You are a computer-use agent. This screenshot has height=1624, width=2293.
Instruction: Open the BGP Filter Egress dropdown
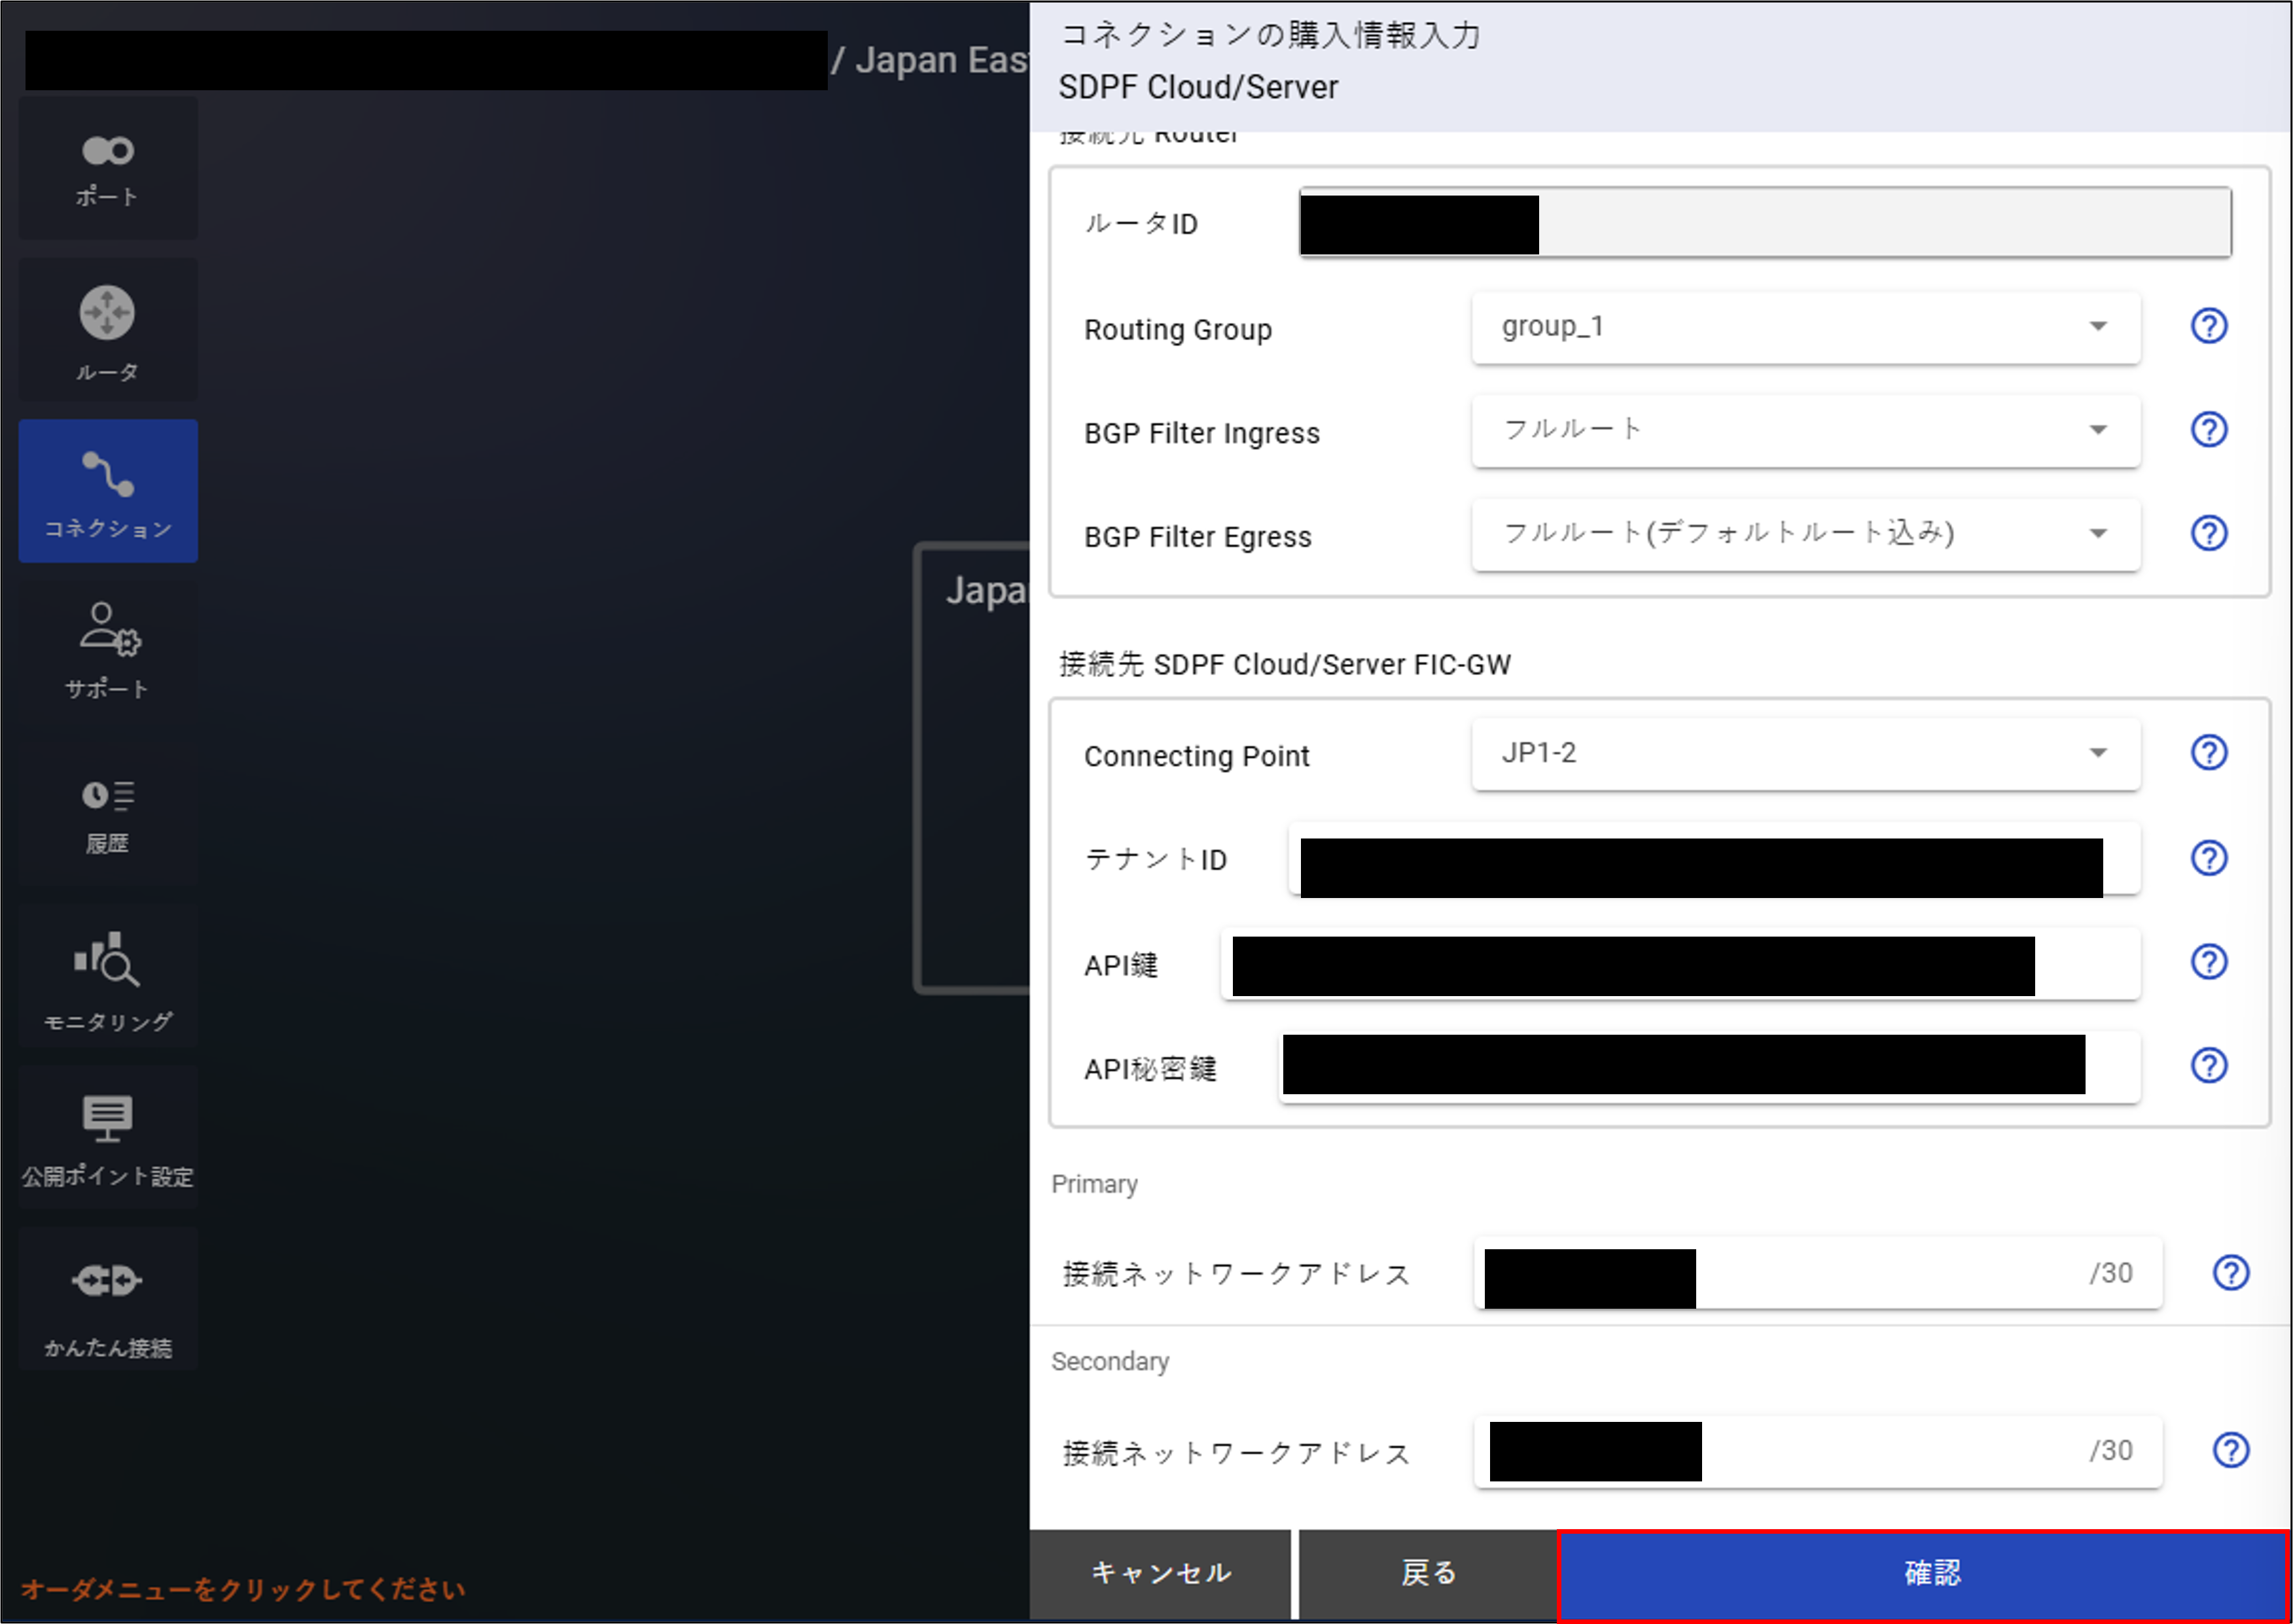click(1805, 535)
